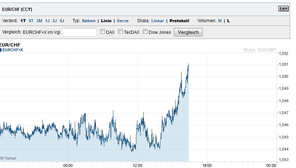The image size is (296, 168).
Task: Switch to 3M time range
Action: 39,21
